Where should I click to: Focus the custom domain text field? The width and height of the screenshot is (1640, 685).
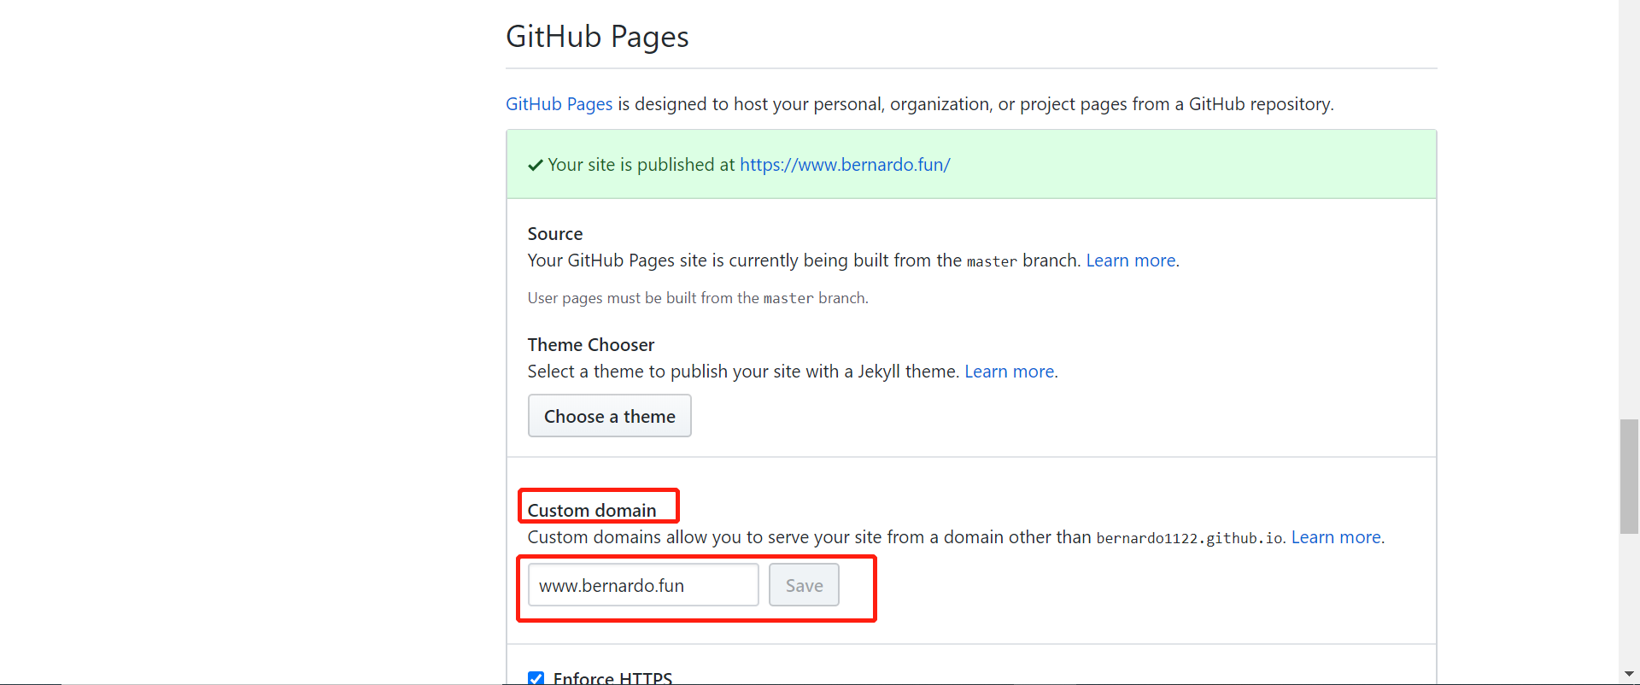[642, 585]
